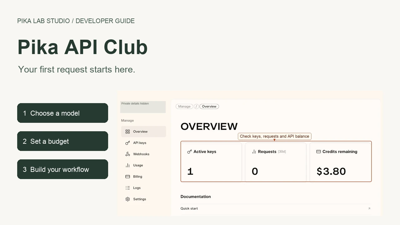Click the Overview grid icon in sidebar

pyautogui.click(x=127, y=132)
